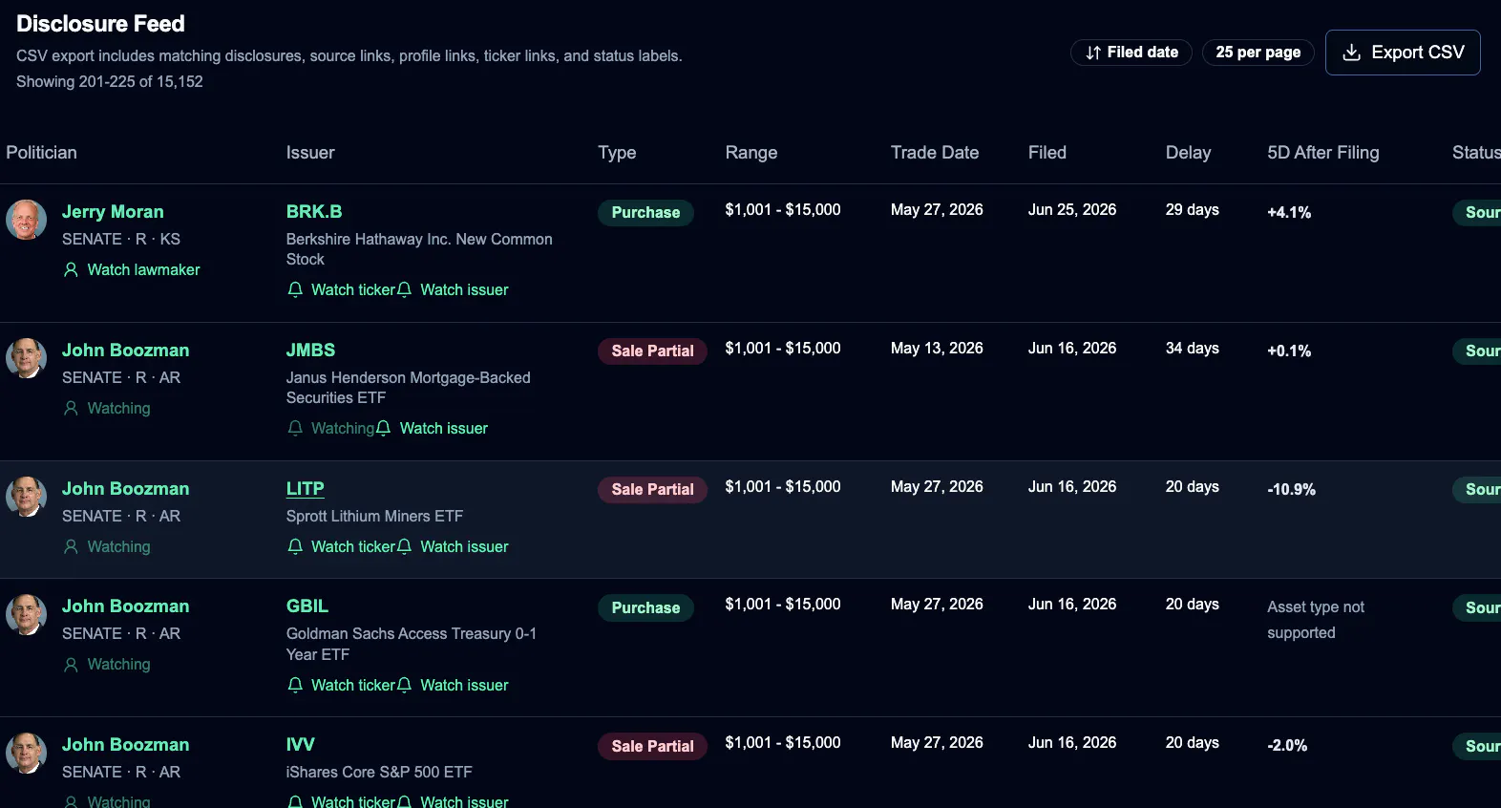Open the Filed date sort dropdown
Viewport: 1501px width, 808px height.
coord(1131,53)
